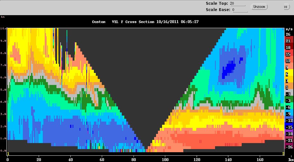Click the Unzoom button

point(259,7)
